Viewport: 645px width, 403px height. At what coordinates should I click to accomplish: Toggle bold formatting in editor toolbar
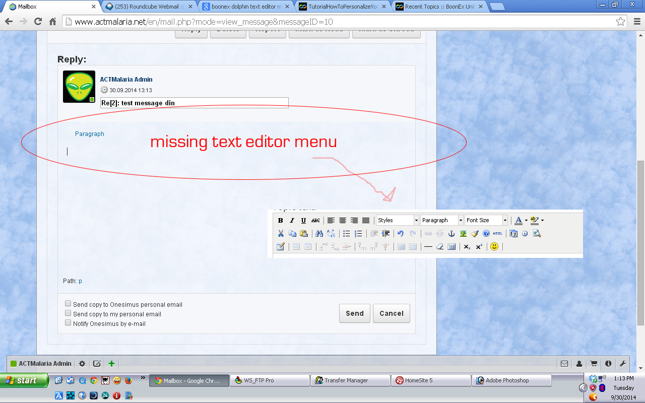click(x=280, y=221)
